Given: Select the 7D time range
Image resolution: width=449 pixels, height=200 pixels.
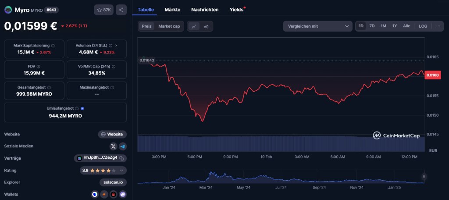Looking at the screenshot, I should [372, 26].
